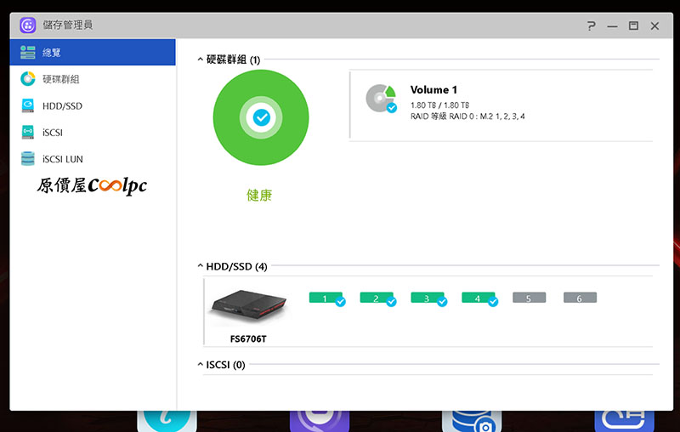Select drive slot 4 indicator
Screen dimensions: 680x432
point(479,298)
